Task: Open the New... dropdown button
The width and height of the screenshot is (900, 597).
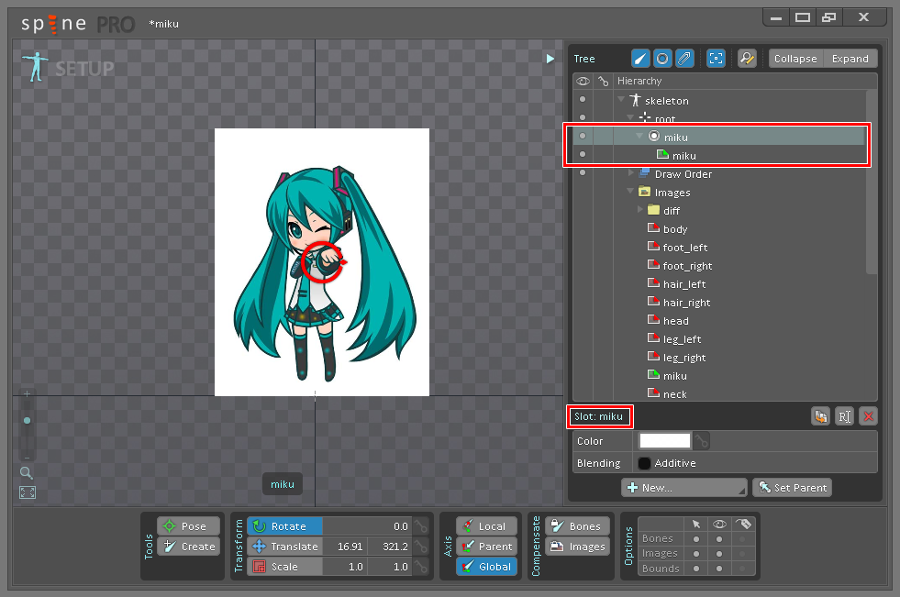Action: pos(684,488)
